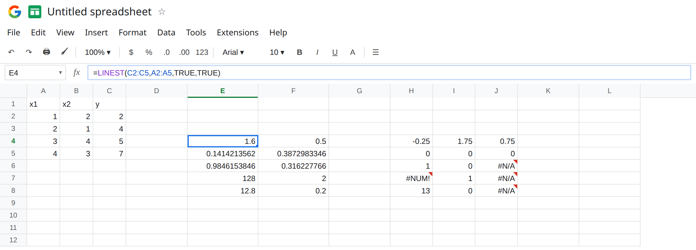The width and height of the screenshot is (696, 250).
Task: Click the LINEST formula bar
Action: (x=389, y=73)
